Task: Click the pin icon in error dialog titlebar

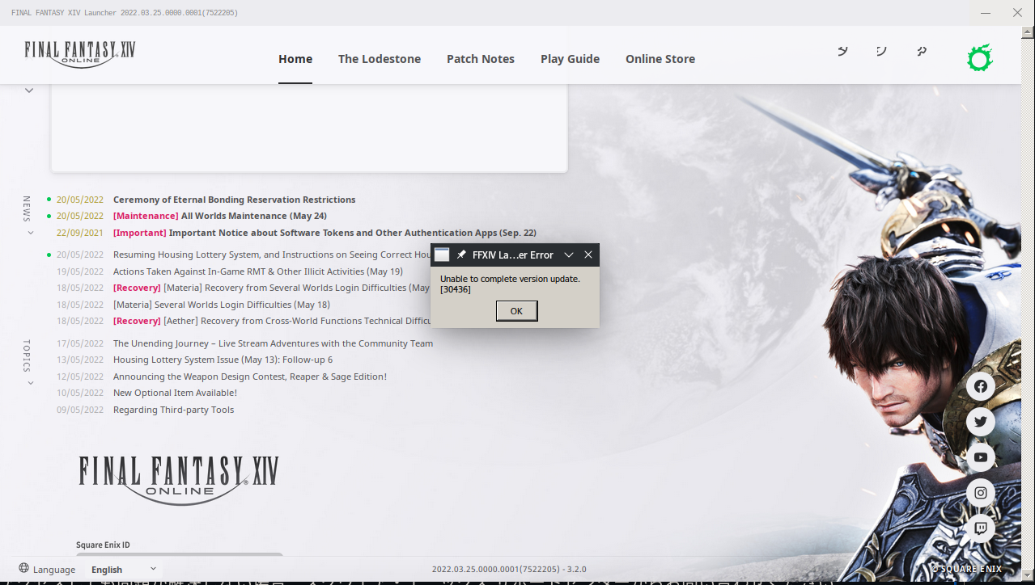Action: point(461,255)
